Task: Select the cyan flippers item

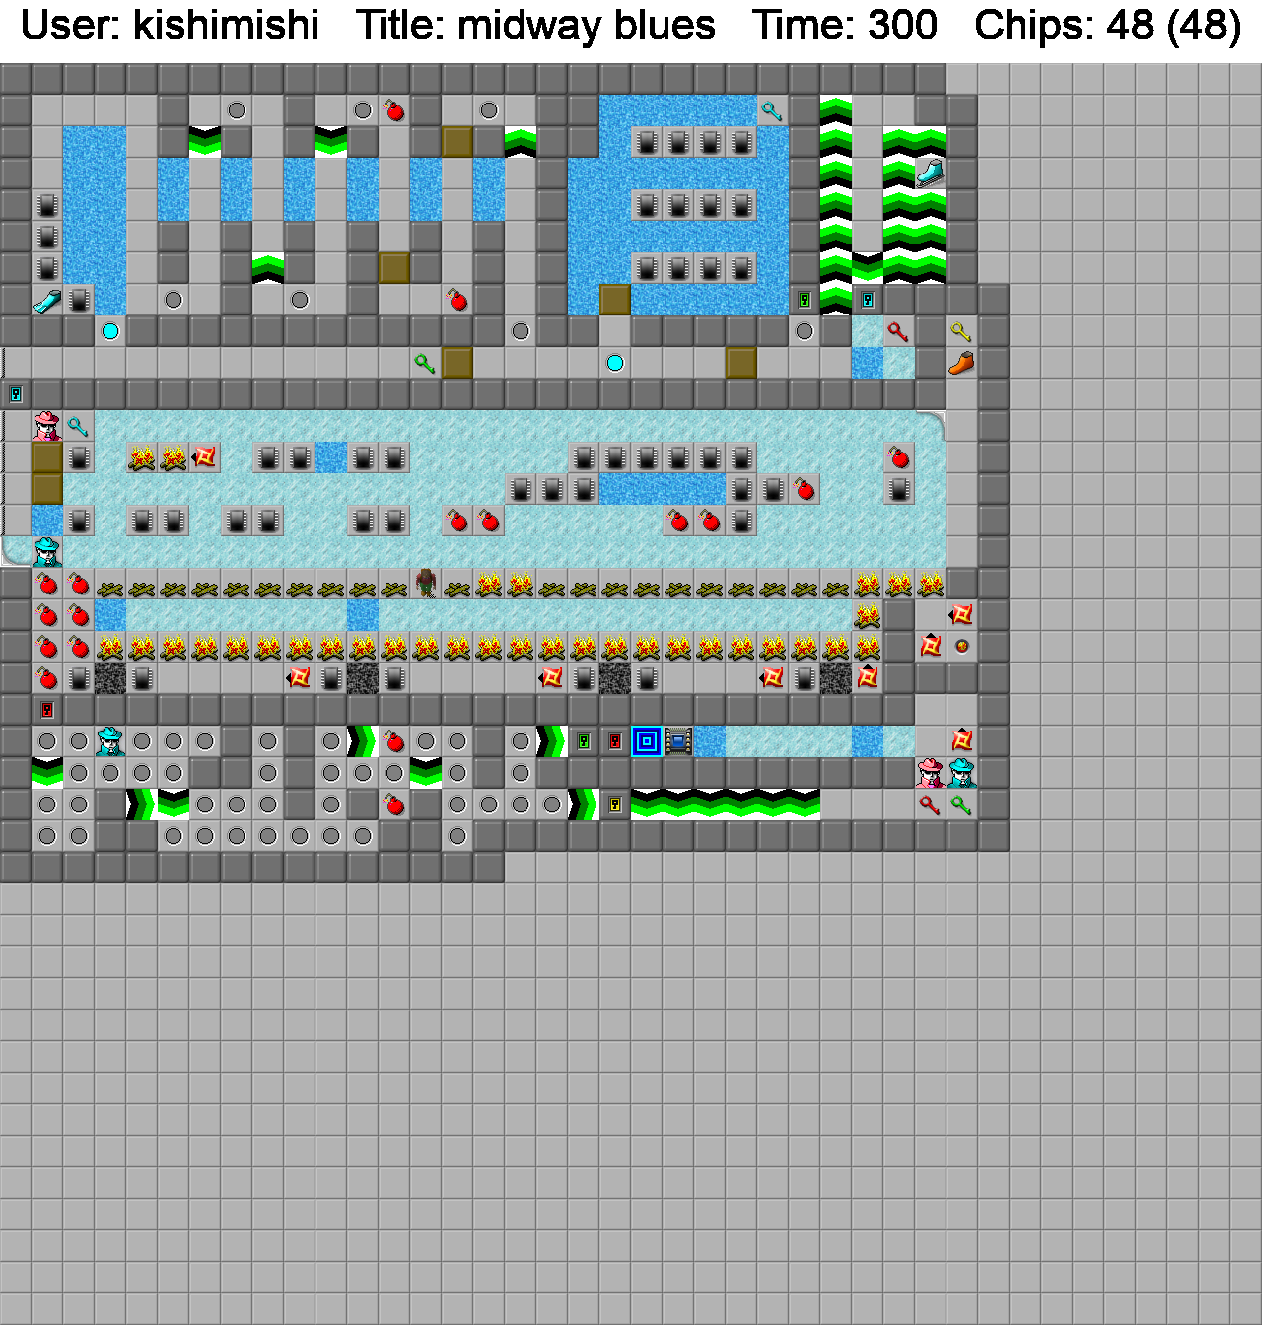Action: [46, 300]
